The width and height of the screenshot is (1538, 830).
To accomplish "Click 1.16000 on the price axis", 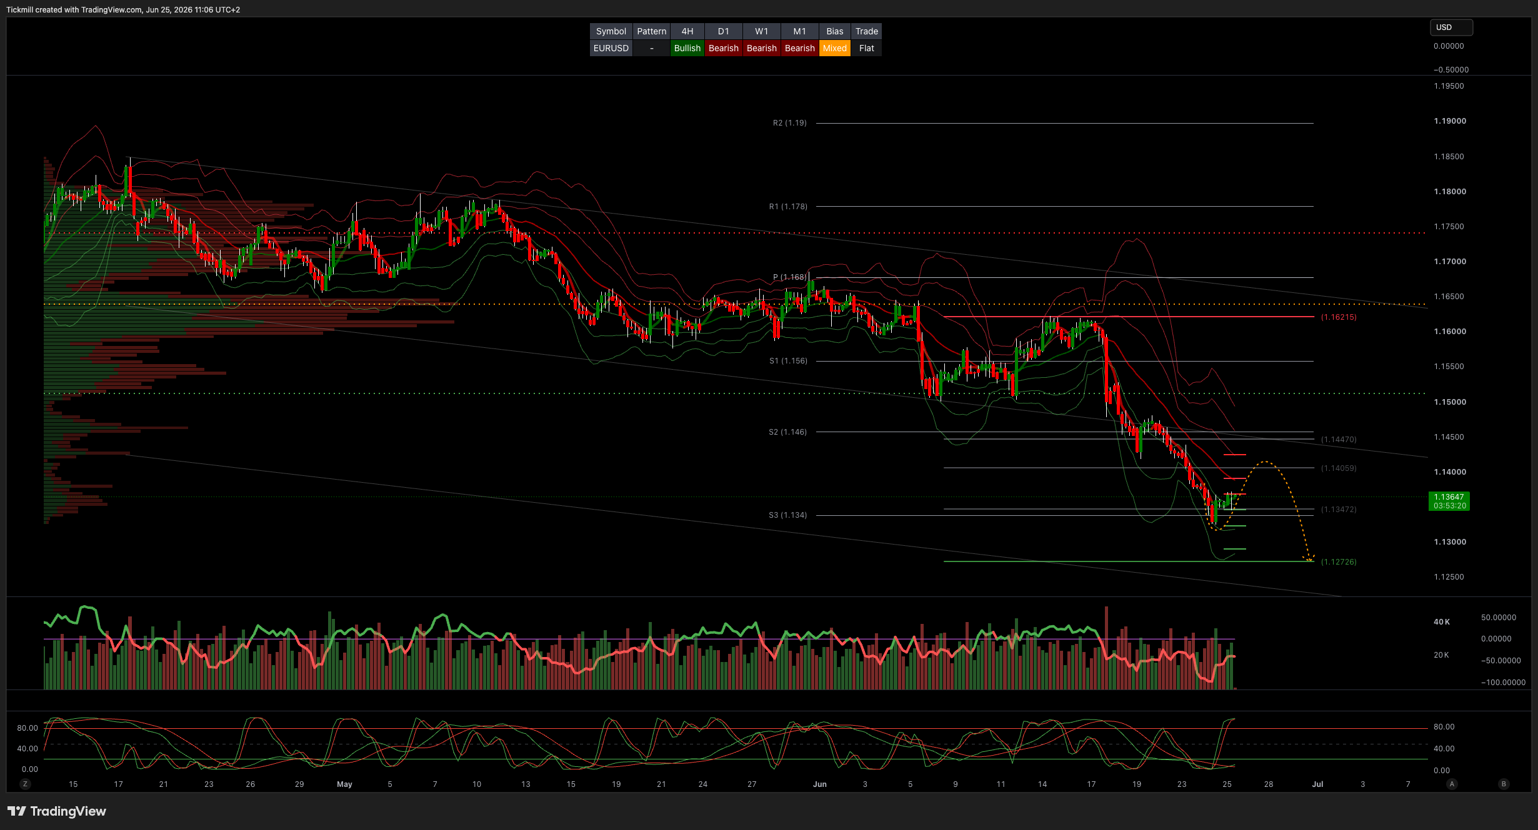I will [1450, 332].
